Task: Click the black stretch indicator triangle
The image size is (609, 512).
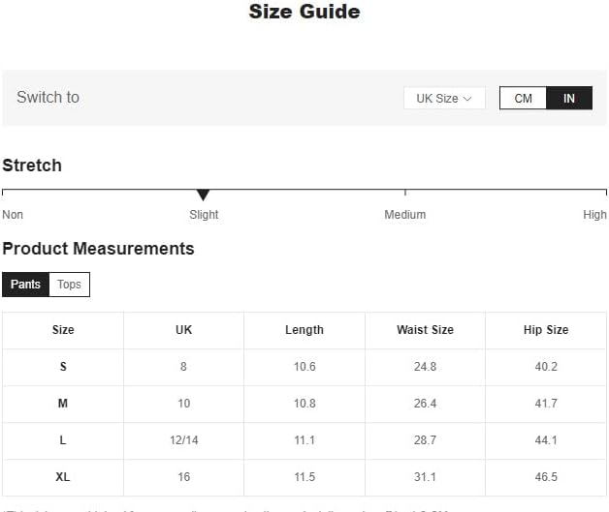Action: coord(203,196)
